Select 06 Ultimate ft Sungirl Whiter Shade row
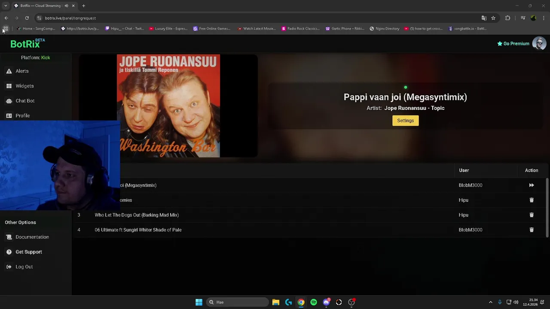This screenshot has width=550, height=309. coord(310,230)
